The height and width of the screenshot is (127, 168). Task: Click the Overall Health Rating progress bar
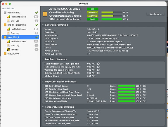pyautogui.click(x=112, y=13)
